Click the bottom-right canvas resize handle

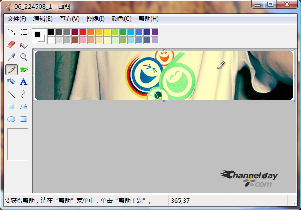(x=295, y=101)
